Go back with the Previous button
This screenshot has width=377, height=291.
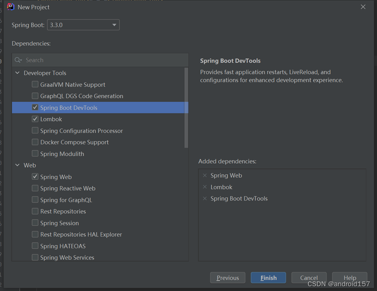click(x=228, y=278)
